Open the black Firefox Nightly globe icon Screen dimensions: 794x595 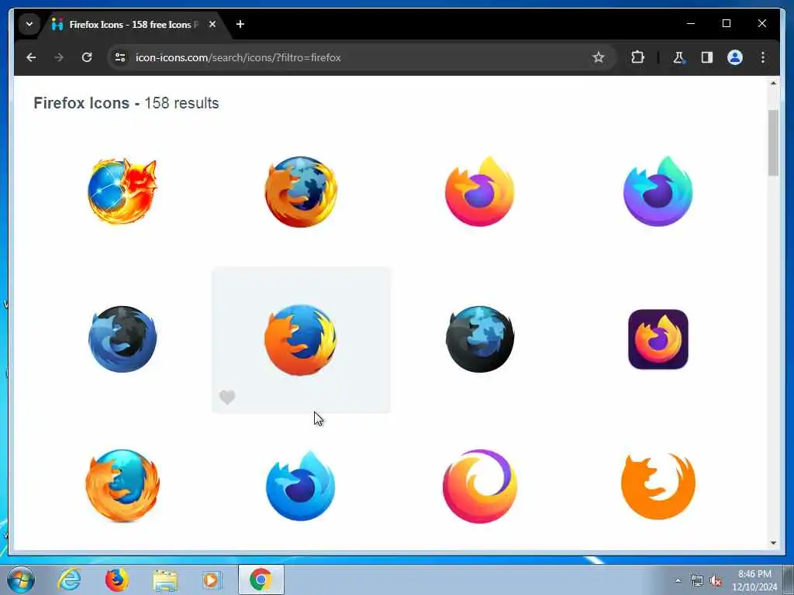coord(479,339)
